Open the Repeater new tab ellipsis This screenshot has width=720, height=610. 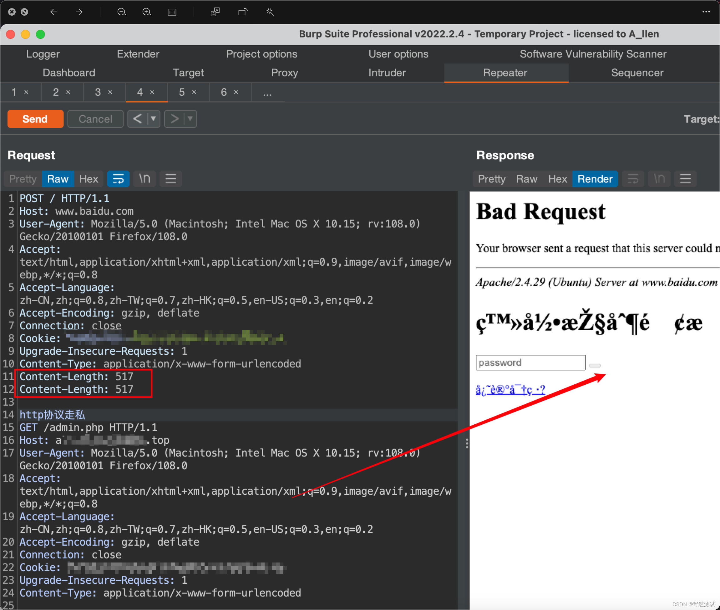click(x=267, y=93)
